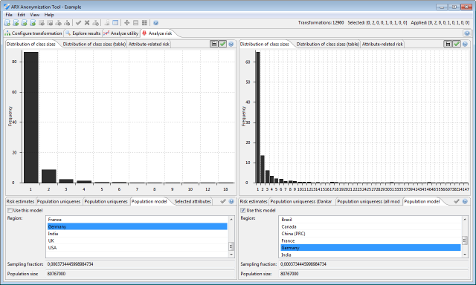Open right 'Attribute-related risk' tab

coord(382,45)
